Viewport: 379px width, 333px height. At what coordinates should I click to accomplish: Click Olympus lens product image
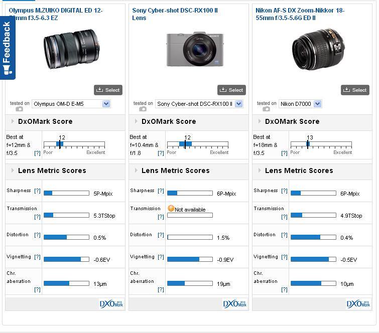coord(72,49)
